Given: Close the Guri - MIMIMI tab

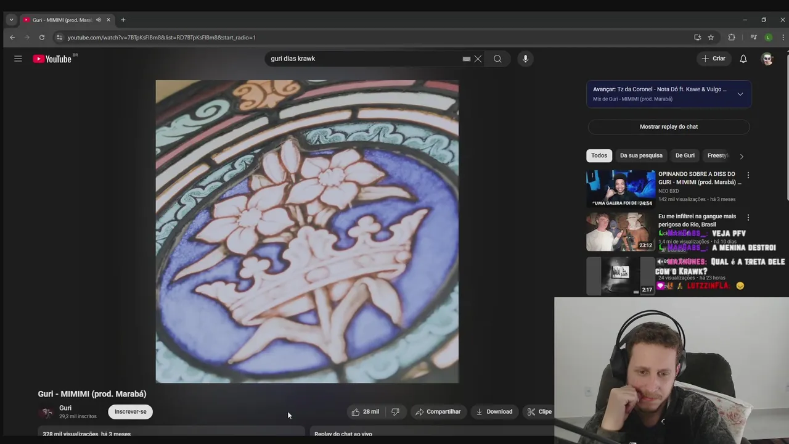Looking at the screenshot, I should coord(108,20).
